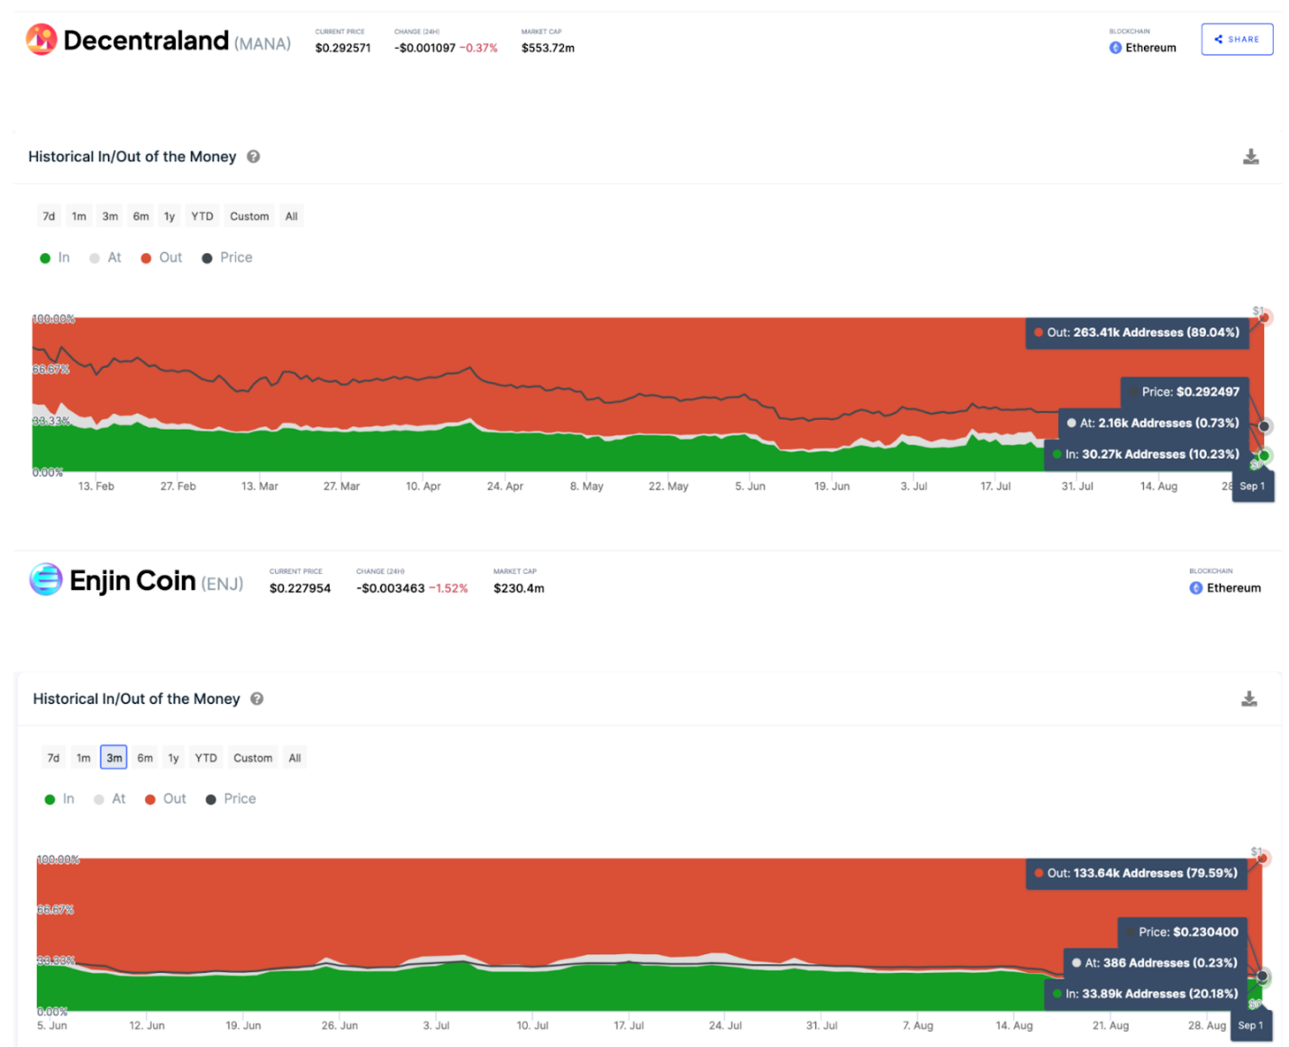Toggle Out series on Enjin legend

point(166,799)
